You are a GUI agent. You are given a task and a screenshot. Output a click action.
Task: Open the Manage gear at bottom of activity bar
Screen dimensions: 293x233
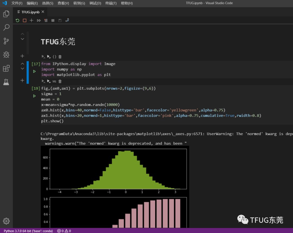pos(6,221)
